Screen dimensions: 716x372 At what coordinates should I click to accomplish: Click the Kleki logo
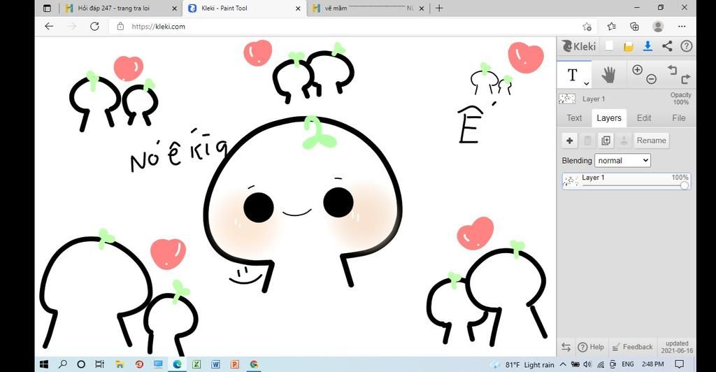pos(578,46)
